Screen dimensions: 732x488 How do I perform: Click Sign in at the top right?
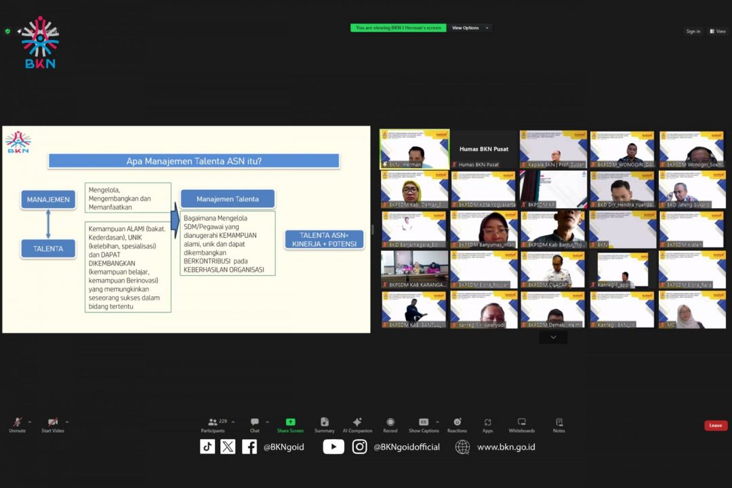pos(693,31)
